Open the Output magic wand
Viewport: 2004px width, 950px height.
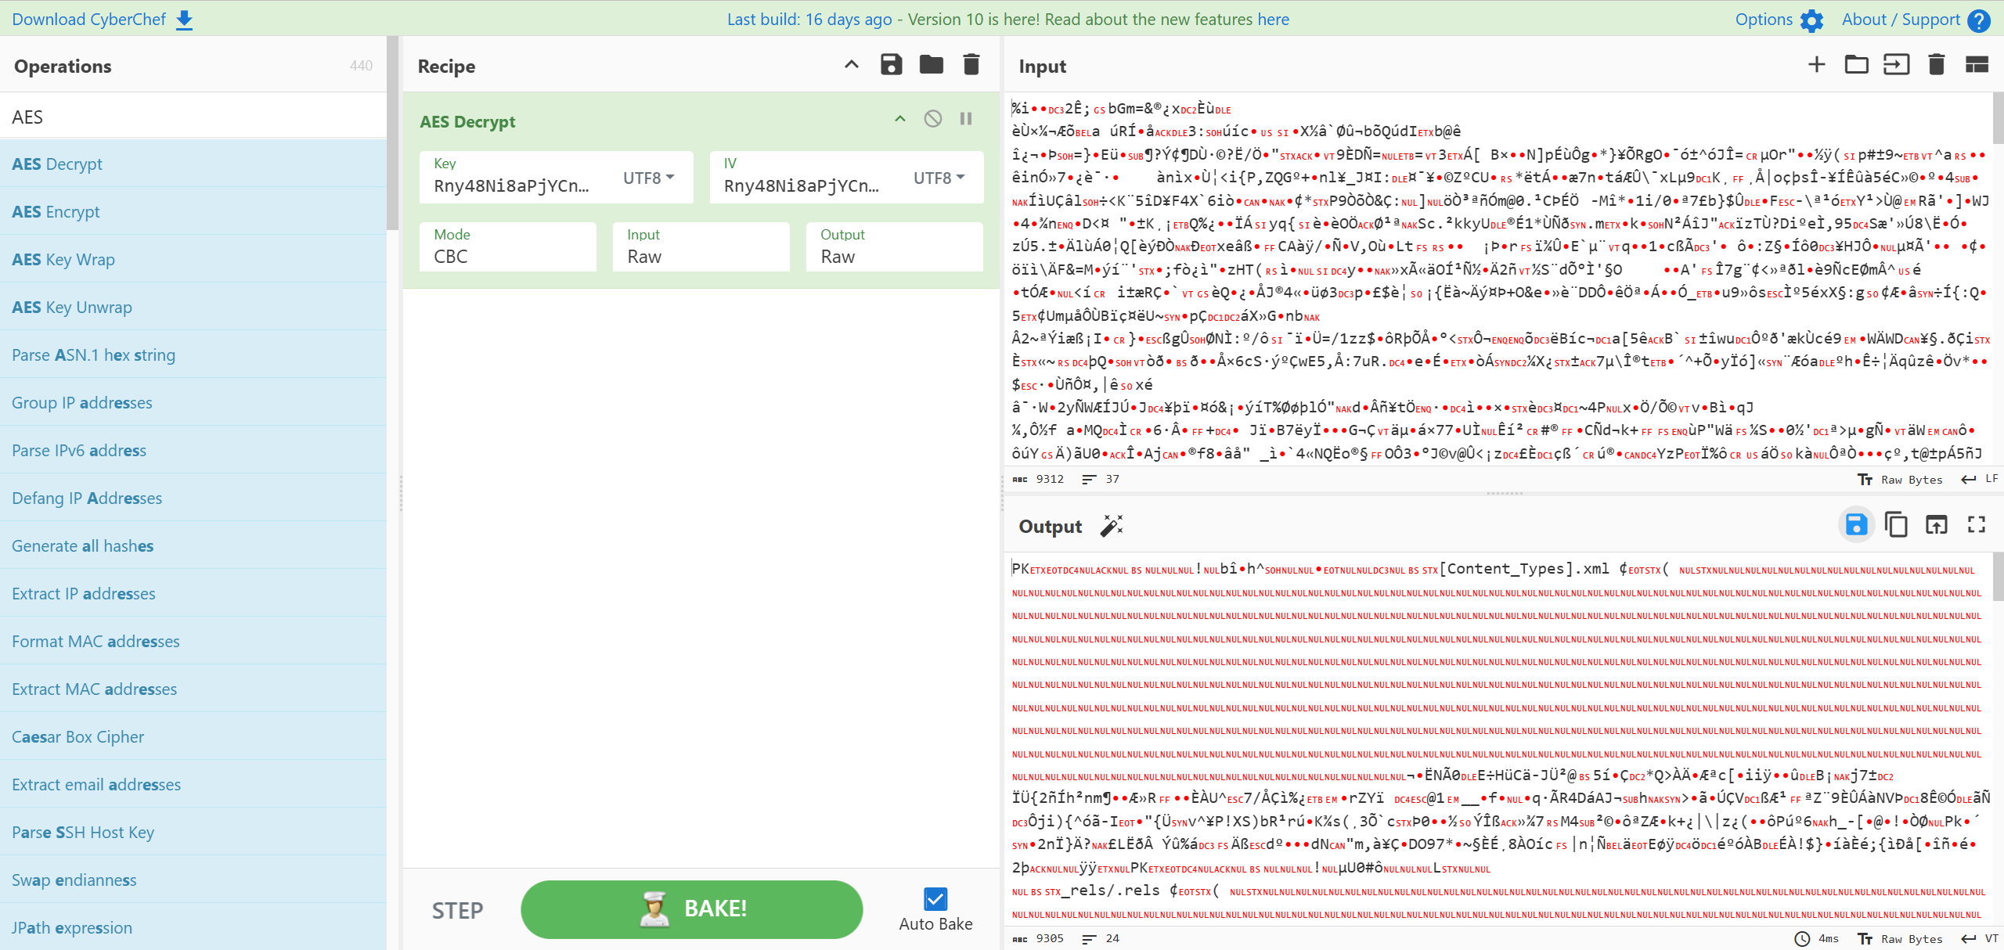[x=1112, y=526]
